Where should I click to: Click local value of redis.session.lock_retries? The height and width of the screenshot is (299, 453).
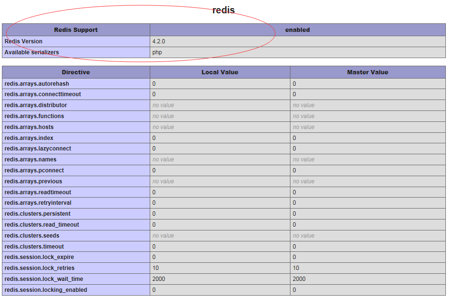pos(155,268)
